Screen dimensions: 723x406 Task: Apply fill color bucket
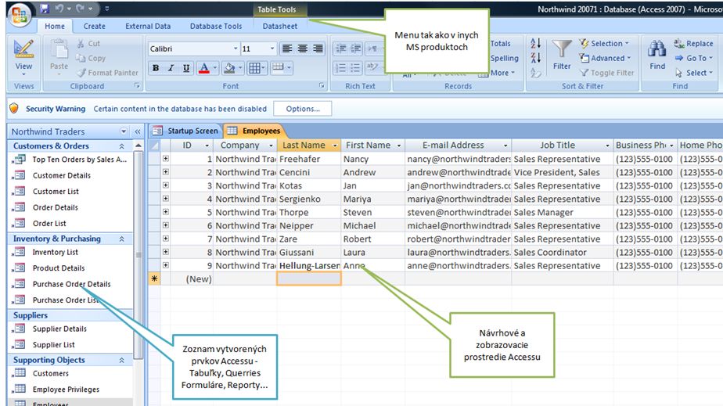229,68
